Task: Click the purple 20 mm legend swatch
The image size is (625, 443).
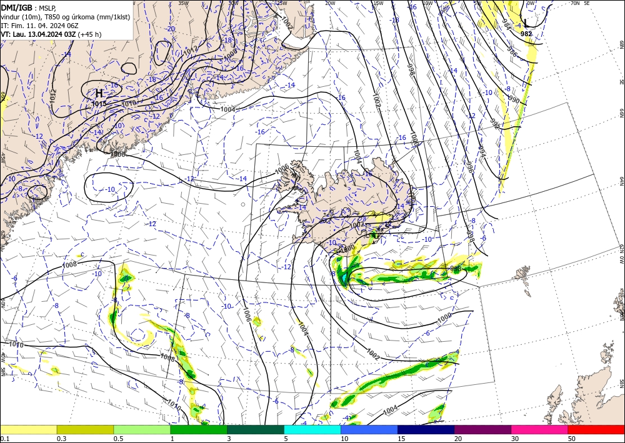Action: point(482,429)
